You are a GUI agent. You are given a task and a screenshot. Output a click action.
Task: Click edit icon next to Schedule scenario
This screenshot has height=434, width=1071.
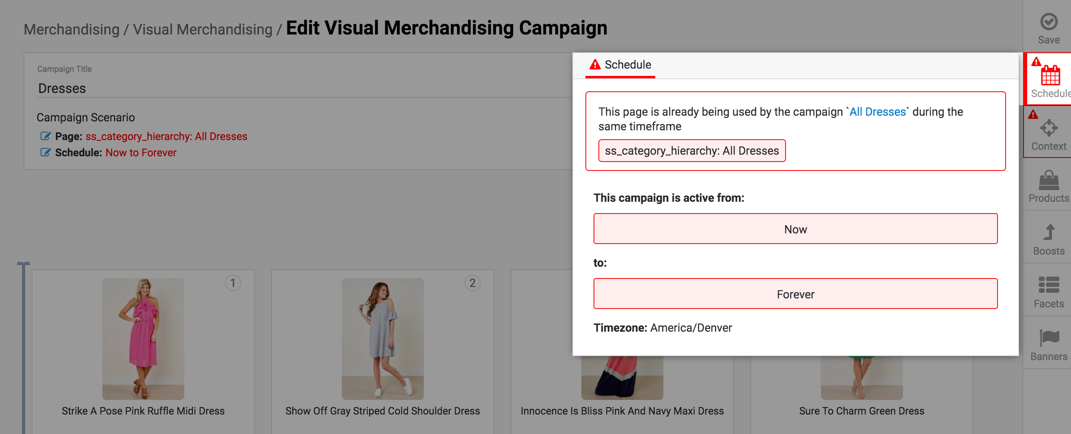point(45,153)
